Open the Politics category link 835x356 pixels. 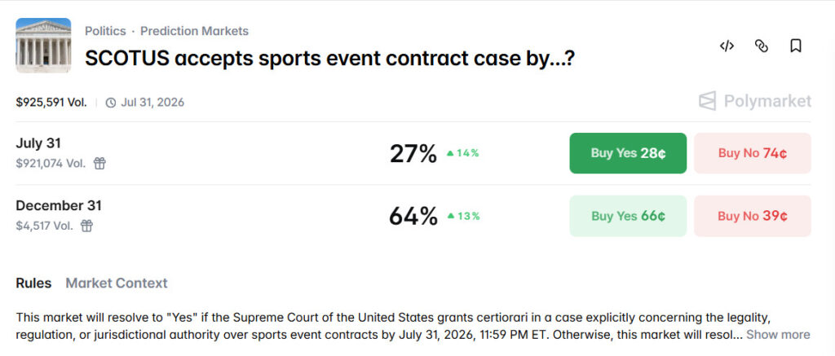click(105, 31)
